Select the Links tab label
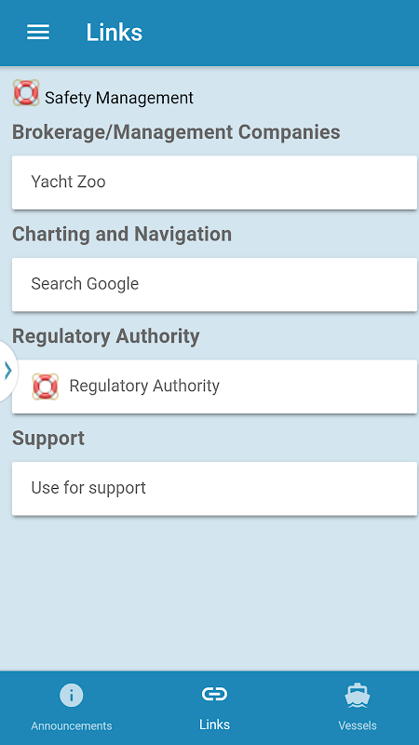Screen dimensions: 419x745 [215, 725]
